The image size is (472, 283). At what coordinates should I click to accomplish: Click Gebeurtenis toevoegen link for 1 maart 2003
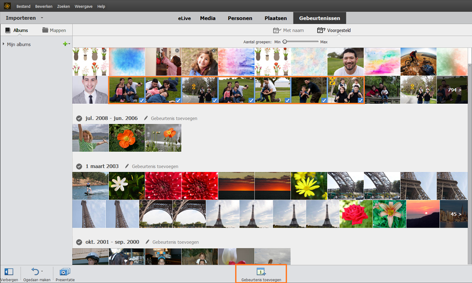(x=155, y=166)
